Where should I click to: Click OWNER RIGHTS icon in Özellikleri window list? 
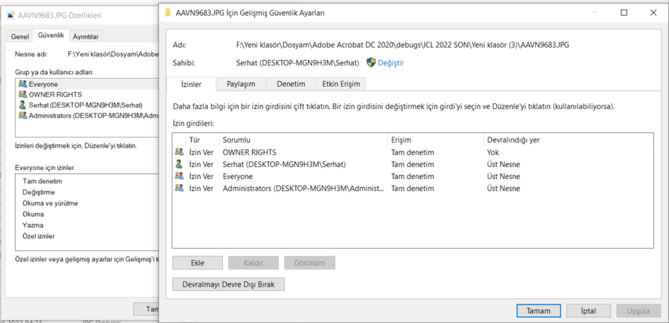[22, 94]
